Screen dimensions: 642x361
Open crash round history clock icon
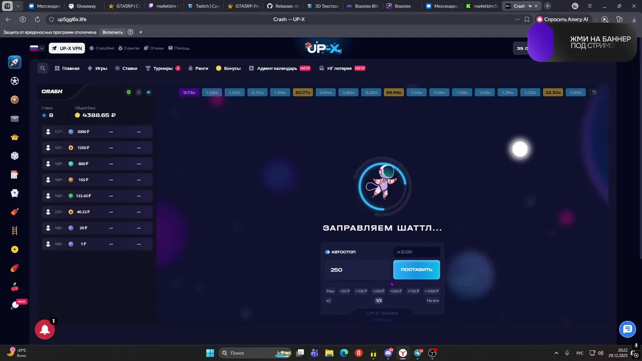594,92
